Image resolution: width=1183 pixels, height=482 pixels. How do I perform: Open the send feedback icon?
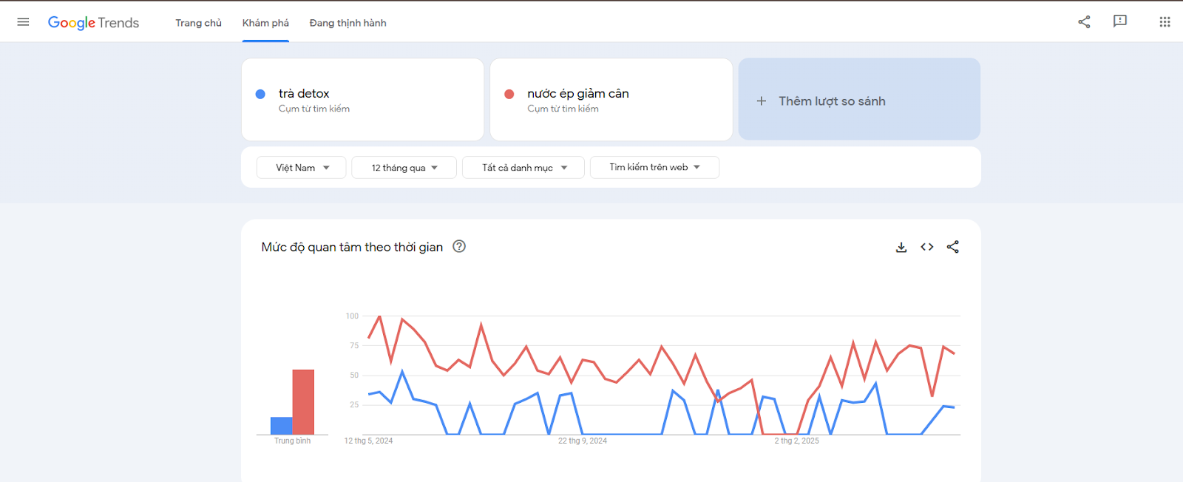click(1120, 21)
